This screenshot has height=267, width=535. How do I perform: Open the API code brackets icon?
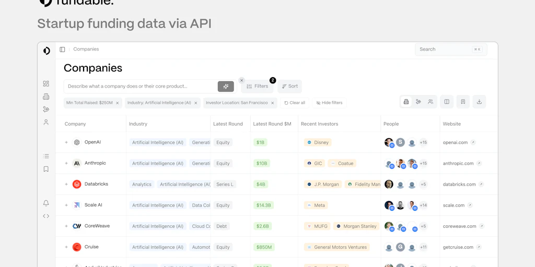[x=46, y=216]
